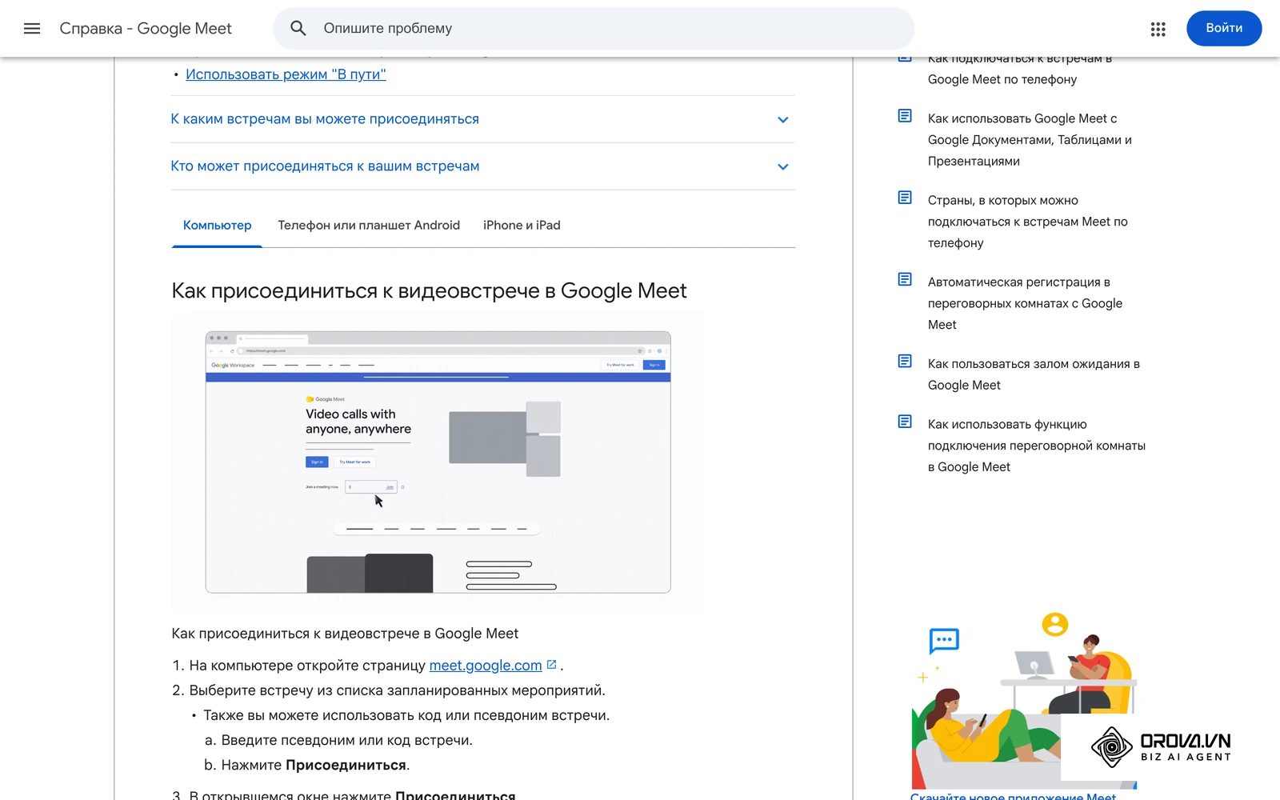Click the 'Опишите проблему' search field

tap(594, 29)
